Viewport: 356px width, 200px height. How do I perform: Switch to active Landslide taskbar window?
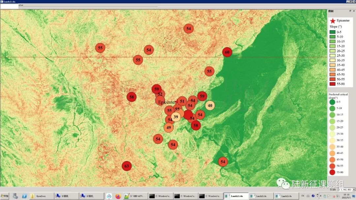(236, 196)
